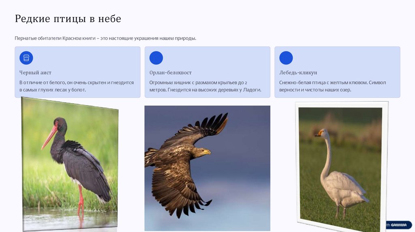Click the blue circle icon above Лебедь-кликун
Viewport: 415px width, 232px height.
[x=286, y=58]
